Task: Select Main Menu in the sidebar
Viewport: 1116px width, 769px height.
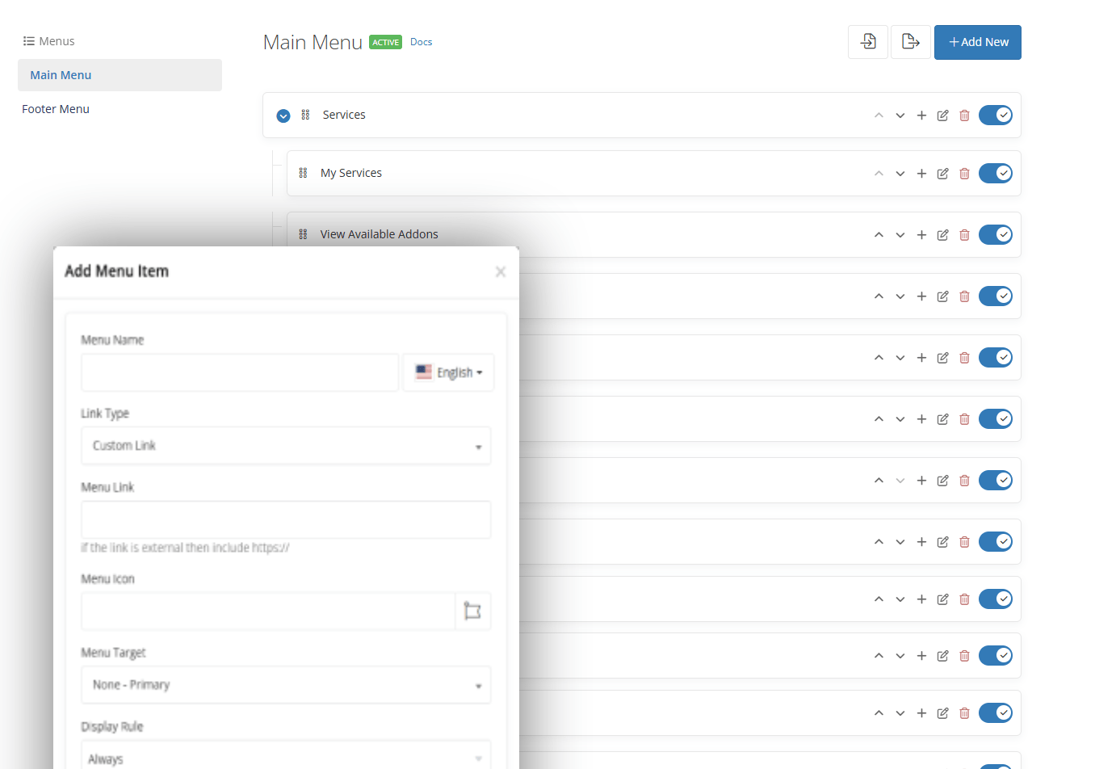Action: click(120, 75)
